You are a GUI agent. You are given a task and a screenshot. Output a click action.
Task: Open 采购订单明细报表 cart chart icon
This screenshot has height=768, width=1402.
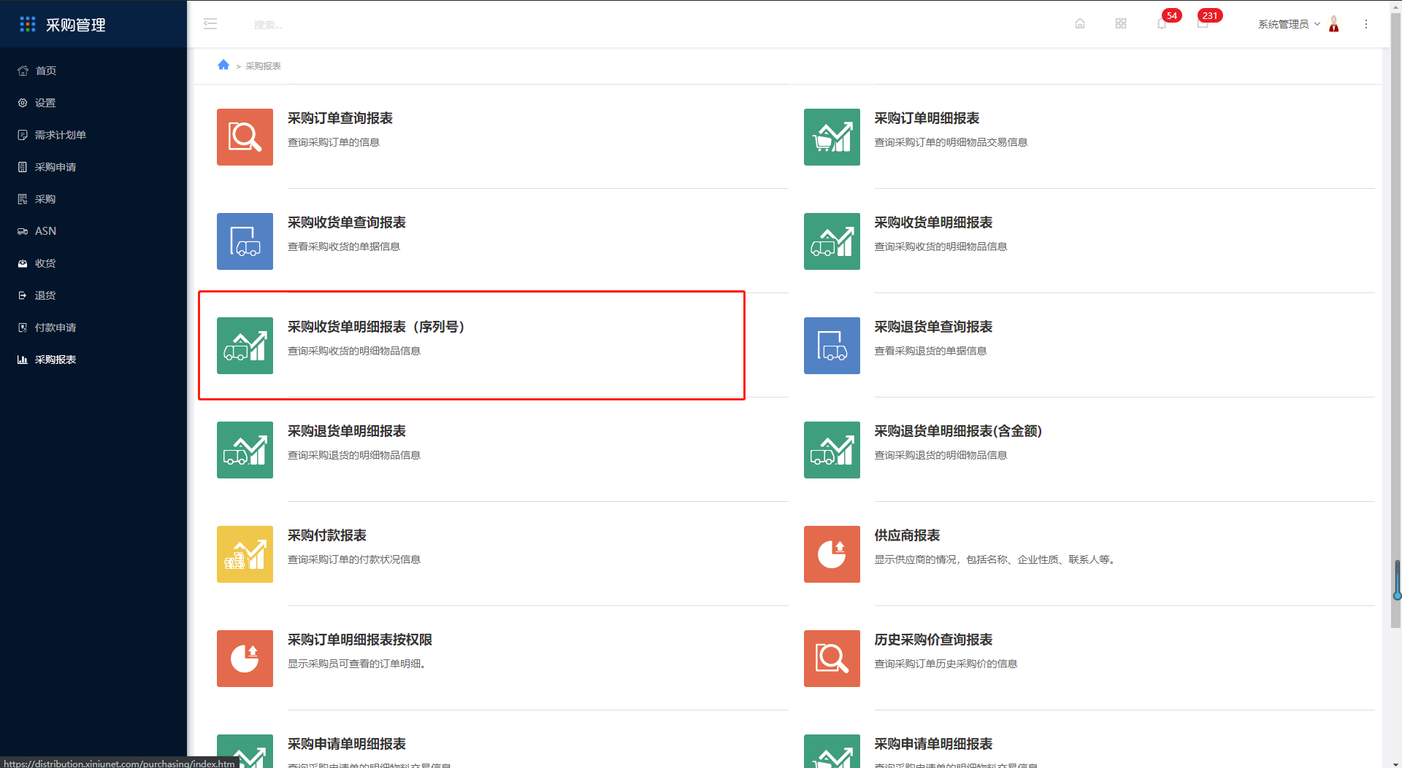832,137
